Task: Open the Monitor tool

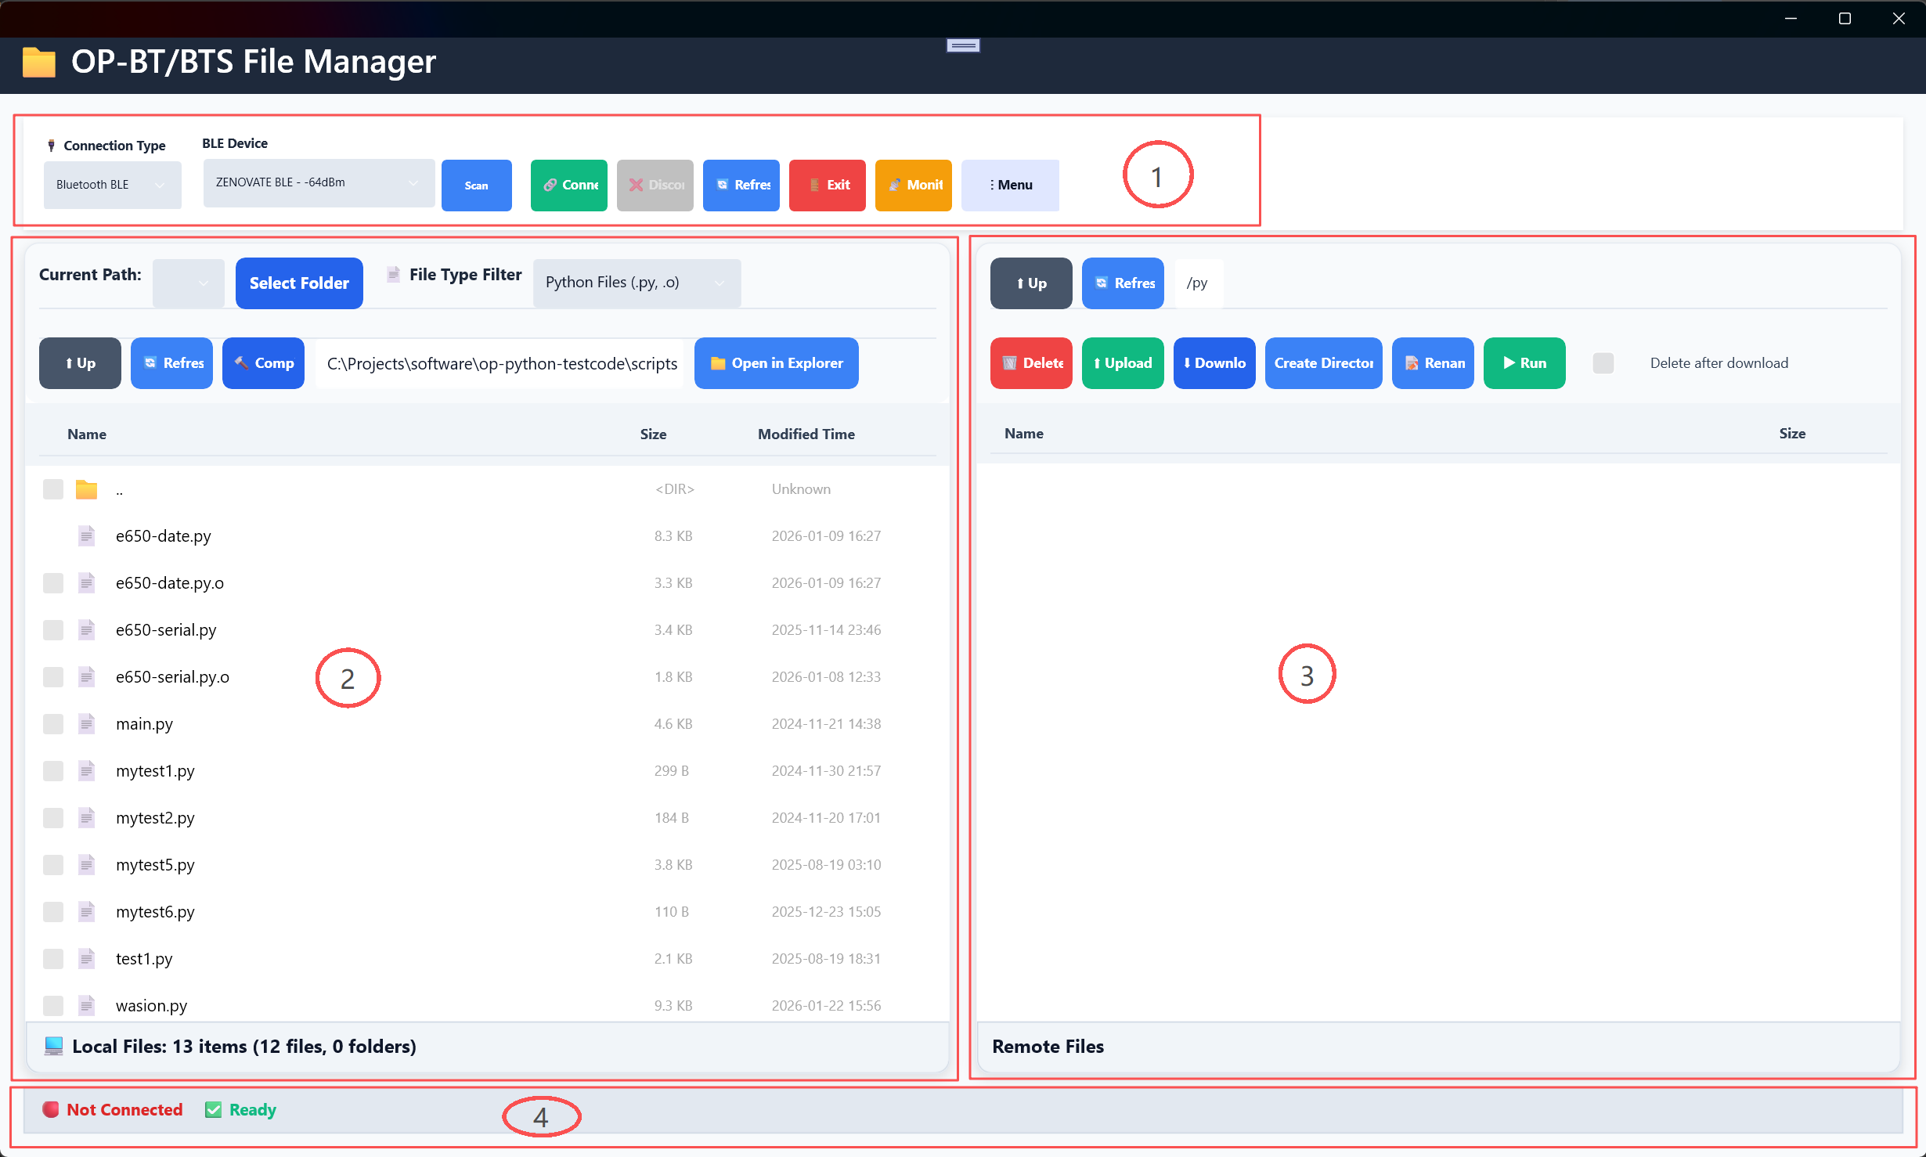Action: pos(913,185)
